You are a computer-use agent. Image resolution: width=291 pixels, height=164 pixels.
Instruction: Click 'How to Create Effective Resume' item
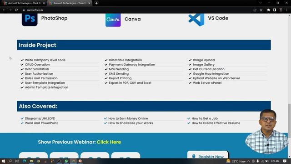click(x=216, y=123)
